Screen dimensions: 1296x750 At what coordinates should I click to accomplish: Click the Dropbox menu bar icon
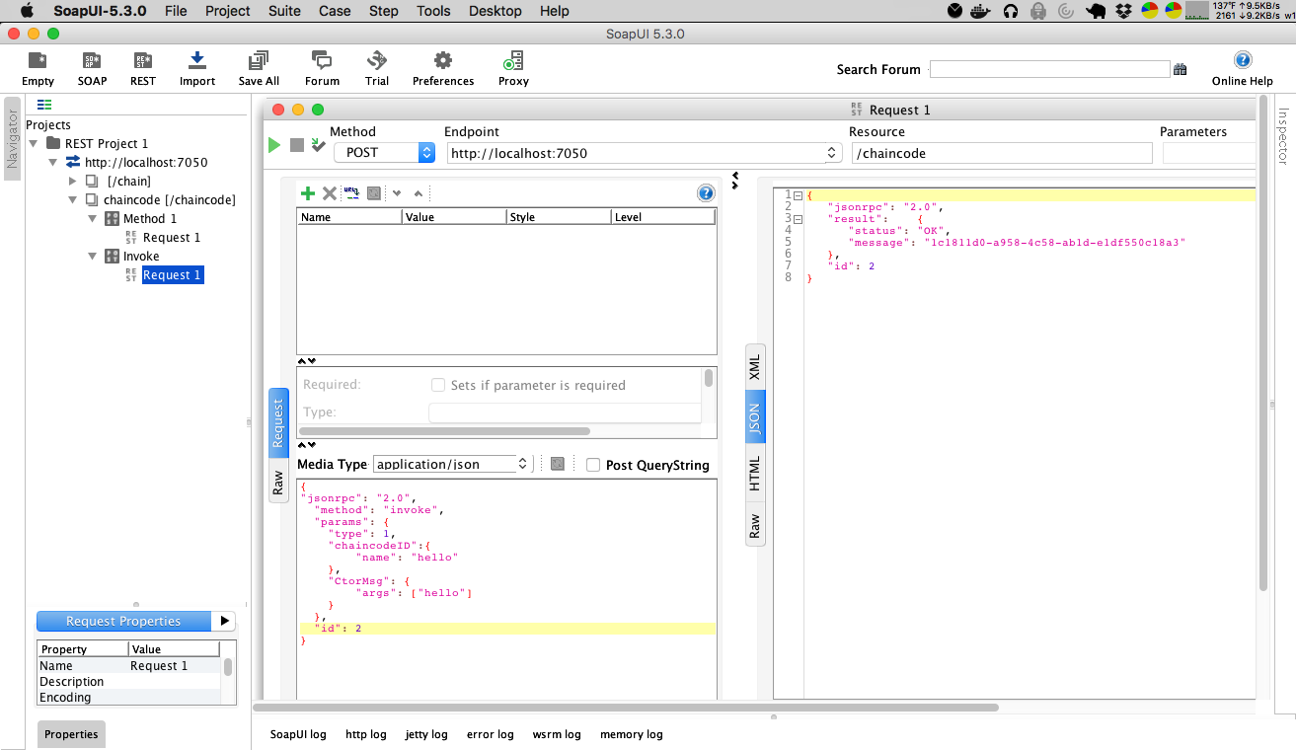[1123, 11]
